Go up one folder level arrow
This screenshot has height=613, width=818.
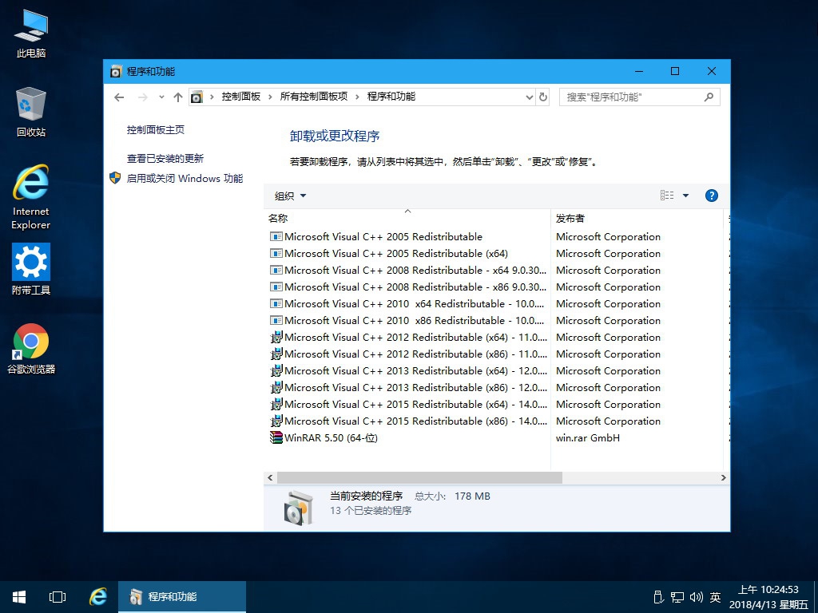click(x=178, y=97)
